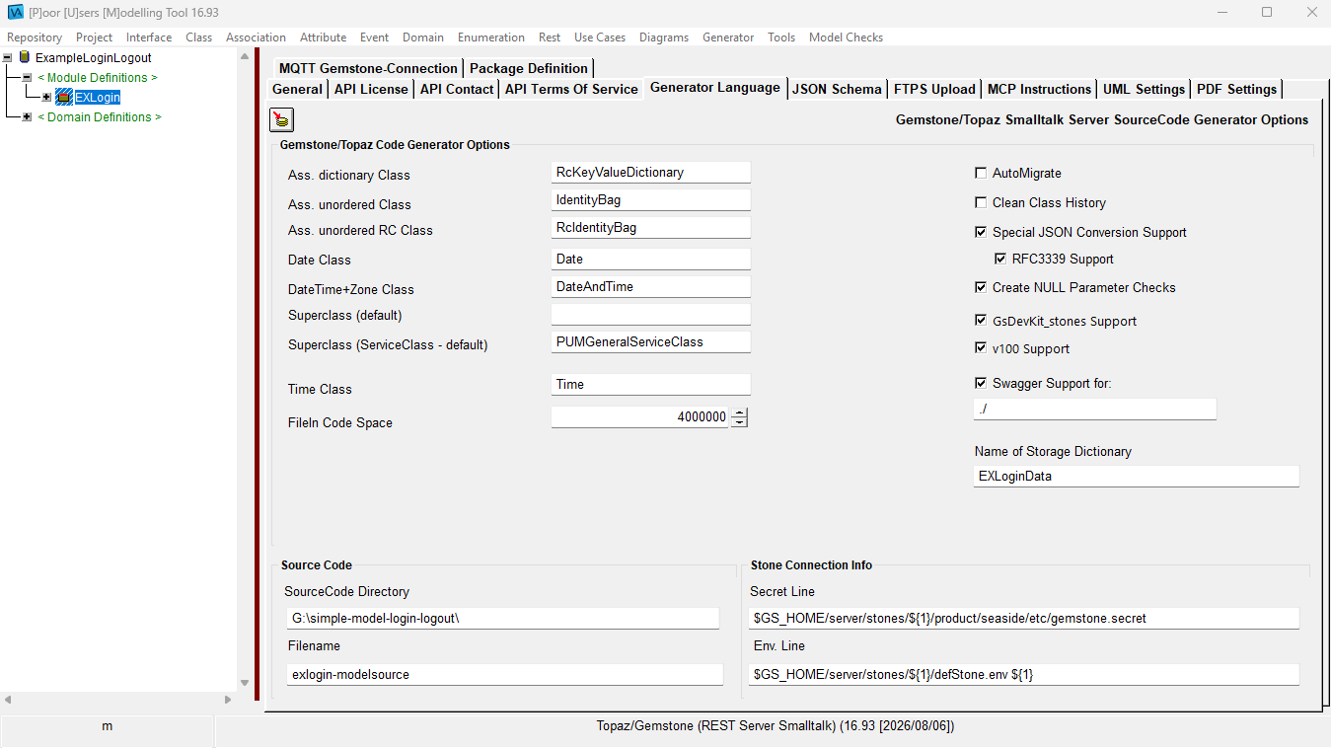This screenshot has width=1331, height=748.
Task: Switch to the JSON Schema tab
Action: [837, 89]
